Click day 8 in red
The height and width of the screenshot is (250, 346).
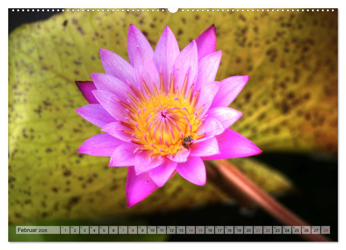133,230
